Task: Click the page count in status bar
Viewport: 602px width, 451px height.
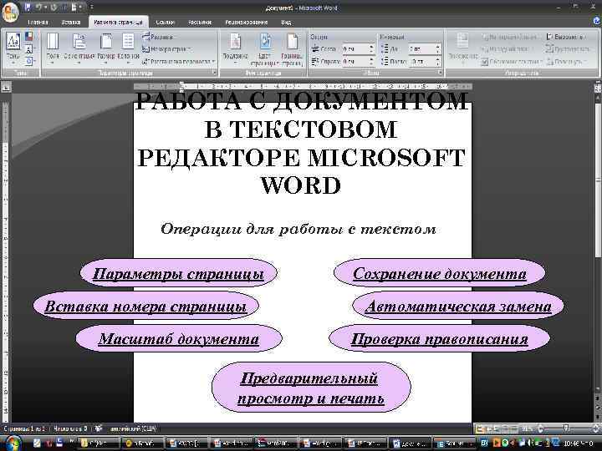Action: tap(24, 428)
